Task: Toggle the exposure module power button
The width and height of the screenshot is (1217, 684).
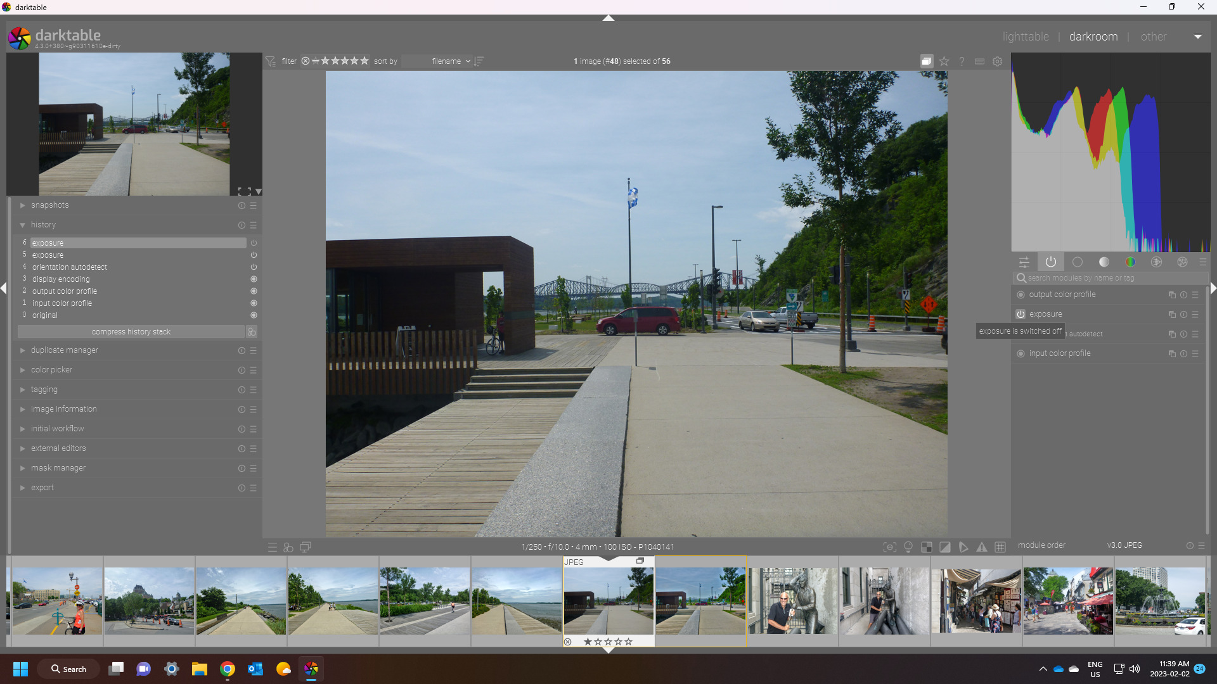Action: (x=1021, y=314)
